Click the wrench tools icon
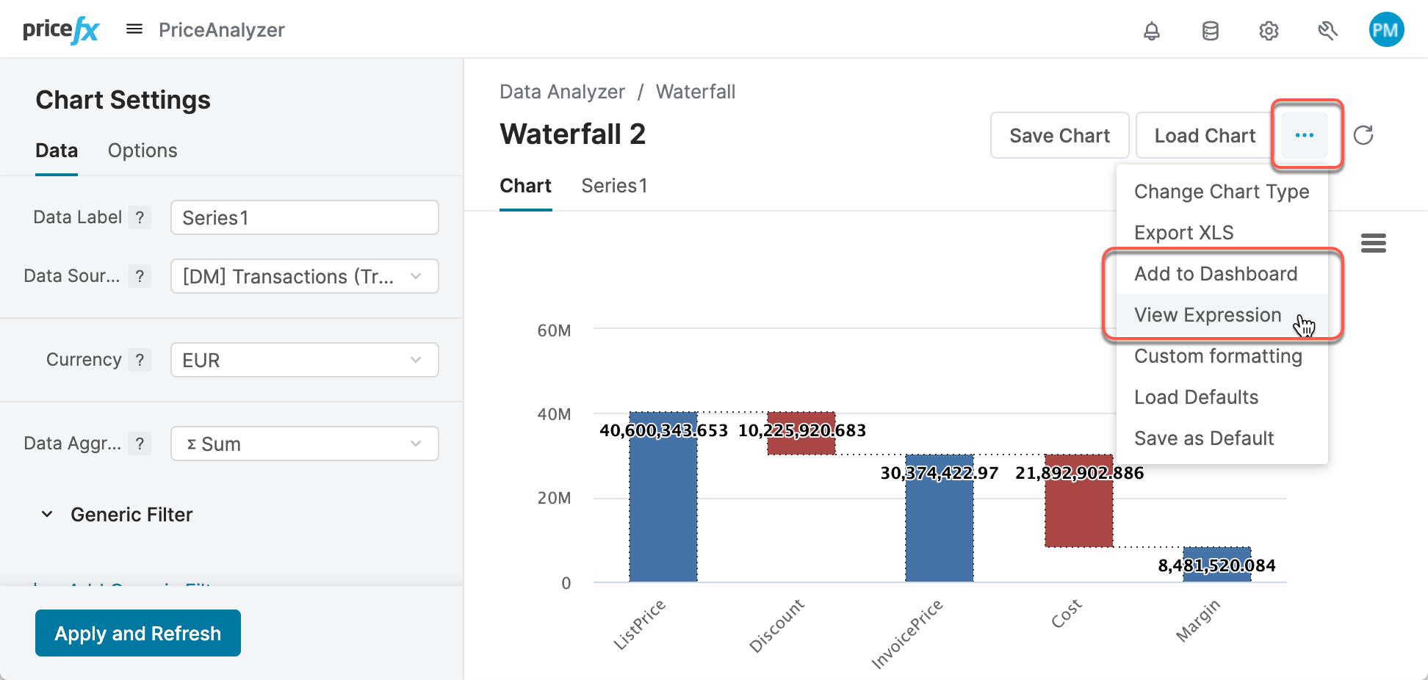Viewport: 1428px width, 680px height. 1327,31
